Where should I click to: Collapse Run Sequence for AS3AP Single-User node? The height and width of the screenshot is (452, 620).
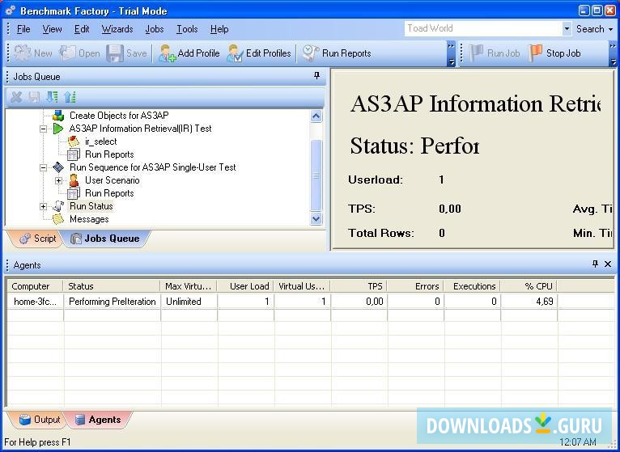[x=43, y=167]
